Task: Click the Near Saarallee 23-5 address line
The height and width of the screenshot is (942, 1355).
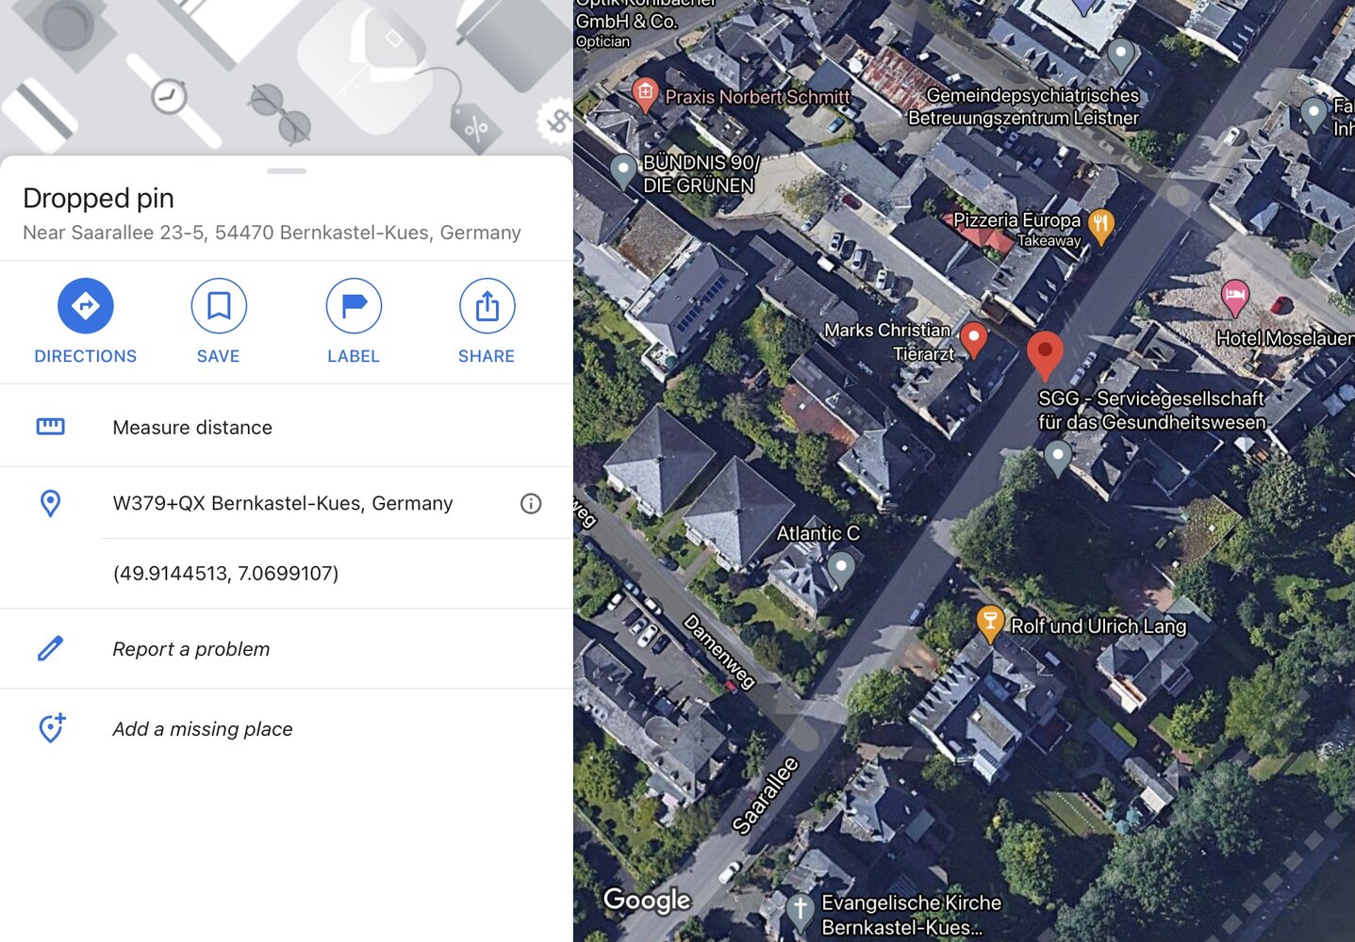Action: (272, 233)
